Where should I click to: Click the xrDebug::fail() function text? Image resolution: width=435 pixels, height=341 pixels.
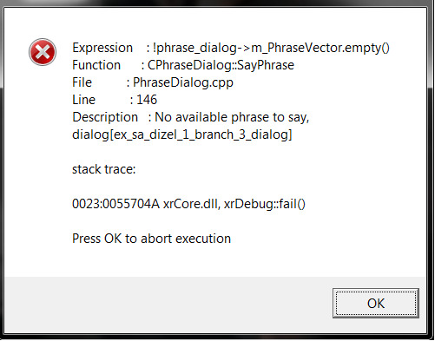click(x=265, y=204)
